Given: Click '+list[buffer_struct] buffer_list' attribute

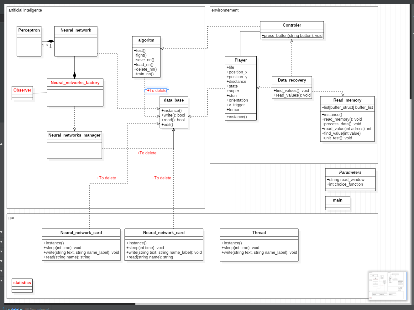Looking at the screenshot, I should tap(347, 107).
